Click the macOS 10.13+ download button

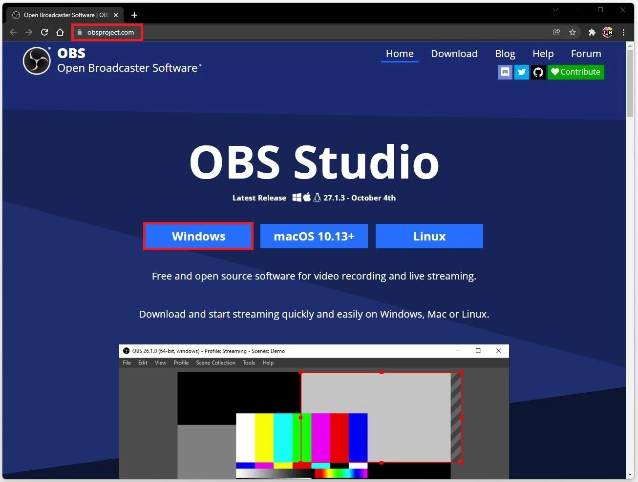314,236
